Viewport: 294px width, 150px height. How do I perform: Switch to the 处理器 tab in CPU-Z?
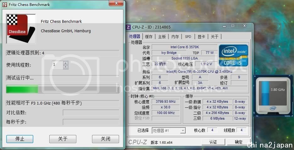tap(135, 36)
